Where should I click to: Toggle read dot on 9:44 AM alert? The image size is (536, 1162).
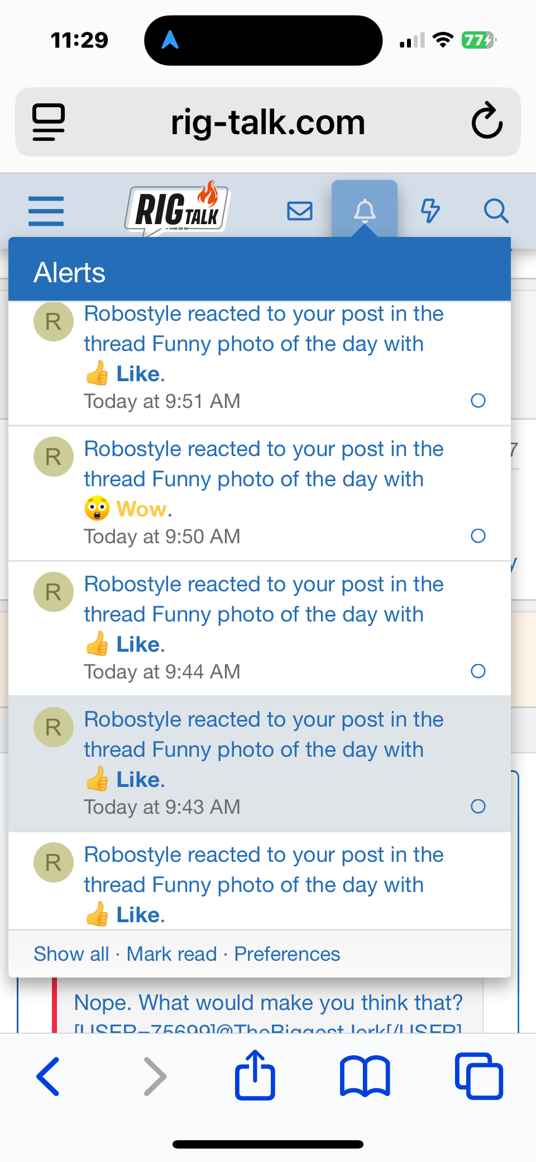pos(478,671)
